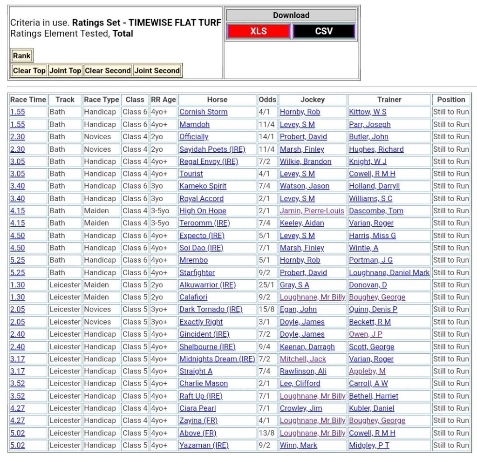Open jockey Jamin, Pierre-Louis link
The image size is (477, 460).
pyautogui.click(x=312, y=211)
